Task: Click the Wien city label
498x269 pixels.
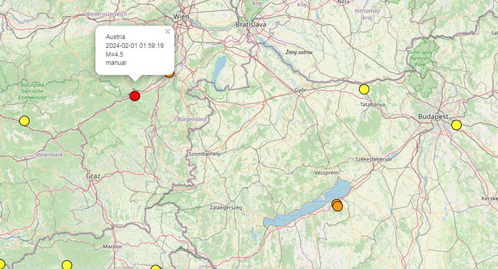Action: coord(181,17)
